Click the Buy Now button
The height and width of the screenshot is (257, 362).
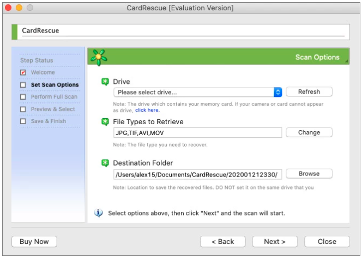pyautogui.click(x=34, y=242)
